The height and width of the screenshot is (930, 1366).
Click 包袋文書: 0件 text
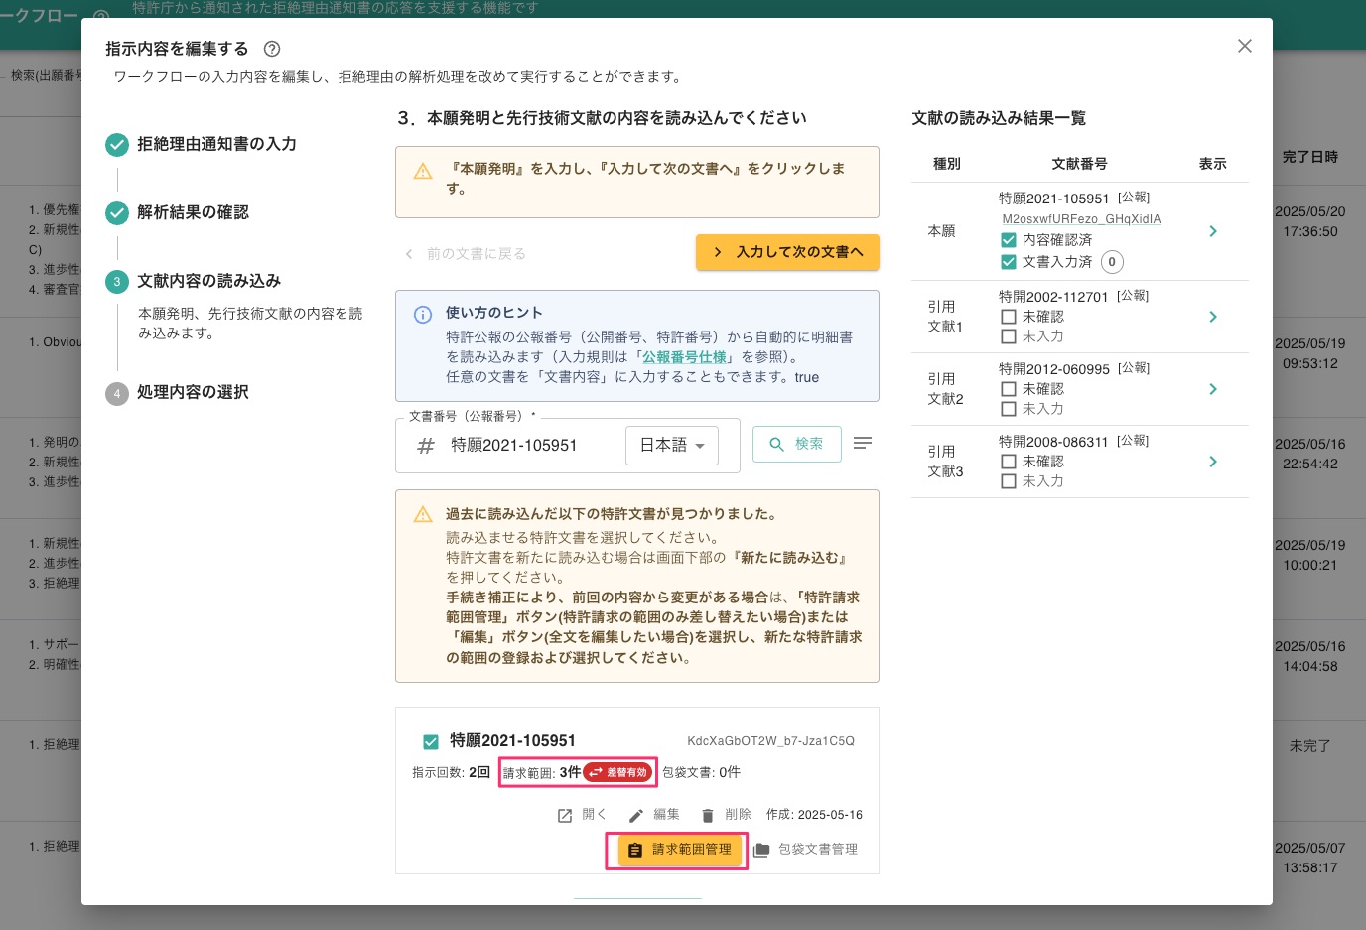[x=701, y=772]
